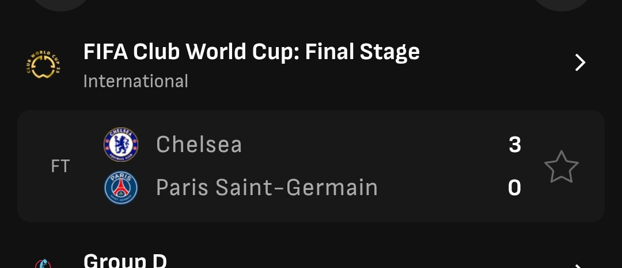Click the Club World Cup 25 logo
Image resolution: width=622 pixels, height=268 pixels.
click(x=43, y=64)
